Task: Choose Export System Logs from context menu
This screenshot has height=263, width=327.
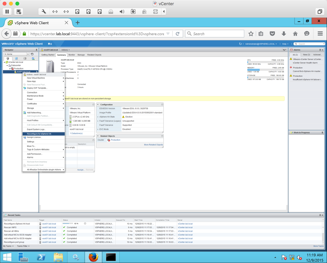Action: 36,129
